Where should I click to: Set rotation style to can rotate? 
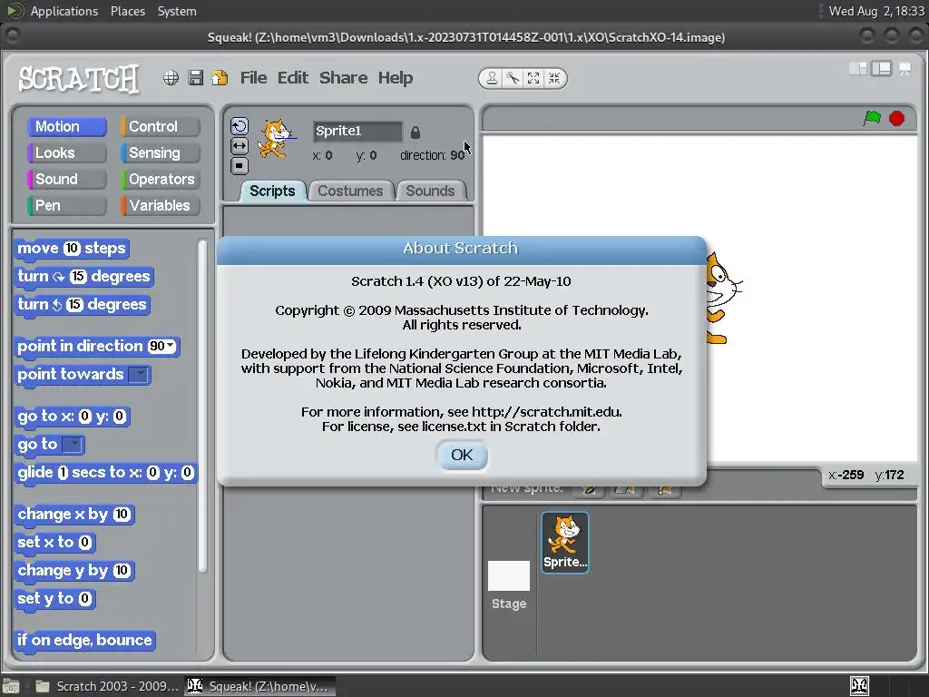pos(239,126)
